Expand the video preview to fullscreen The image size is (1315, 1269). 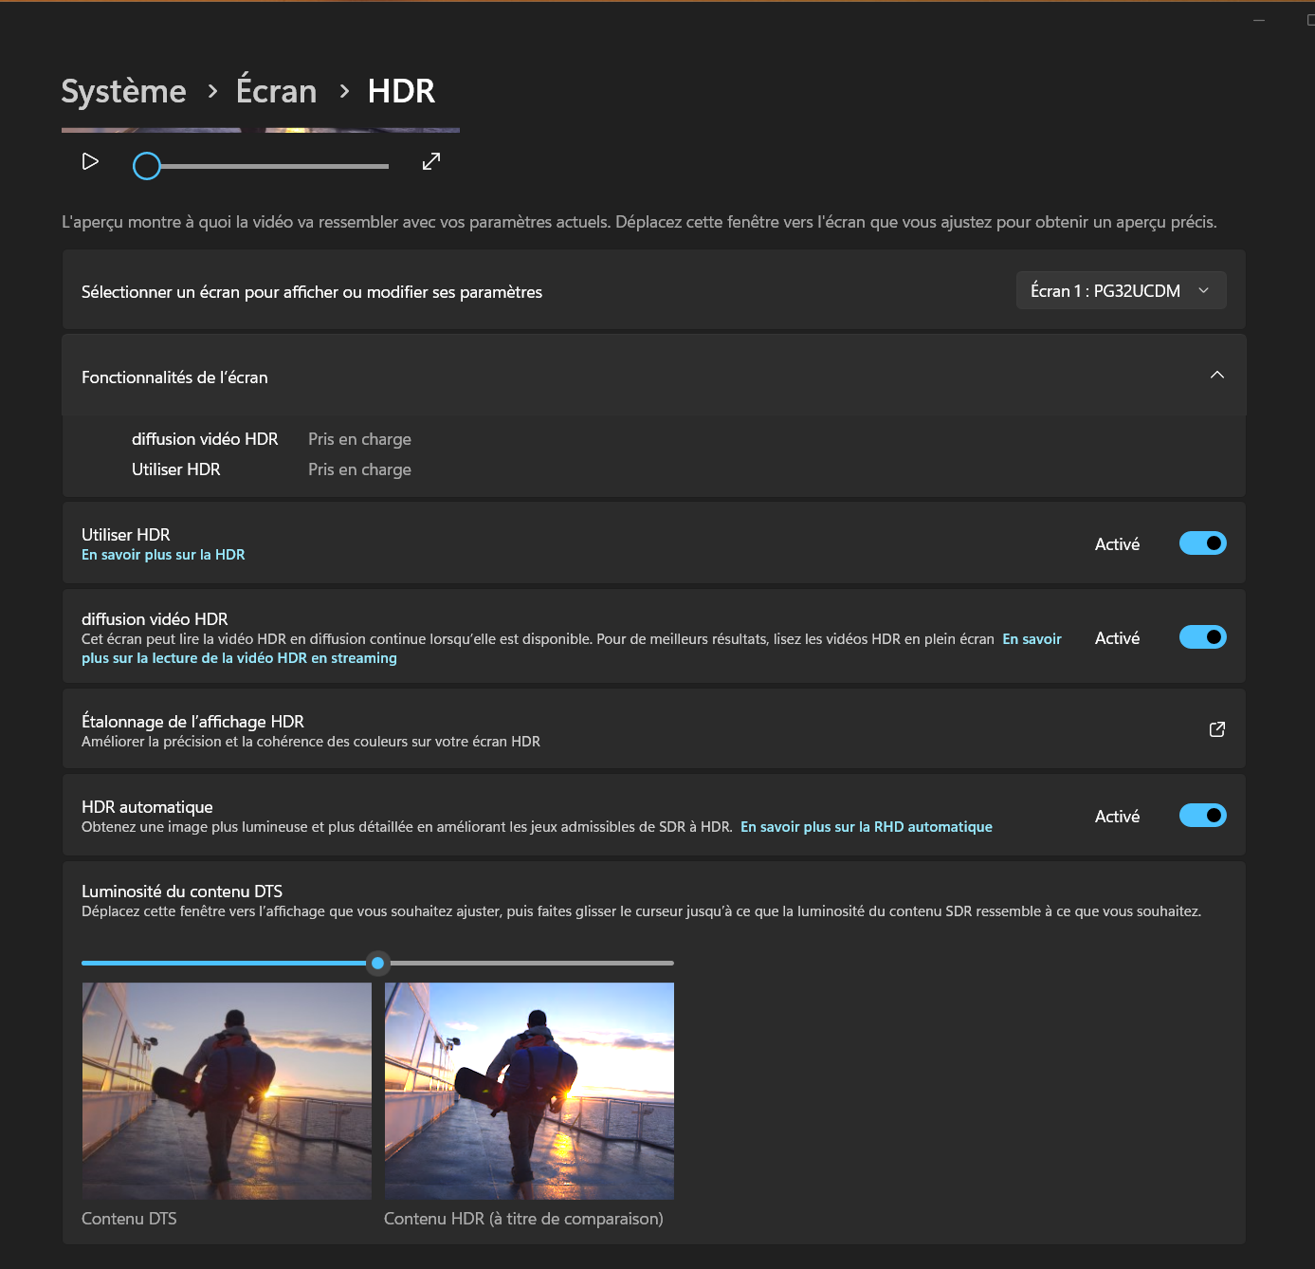click(x=430, y=162)
